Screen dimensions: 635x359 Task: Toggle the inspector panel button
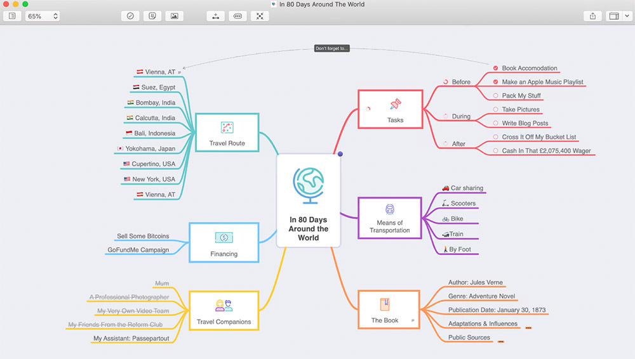tap(614, 16)
